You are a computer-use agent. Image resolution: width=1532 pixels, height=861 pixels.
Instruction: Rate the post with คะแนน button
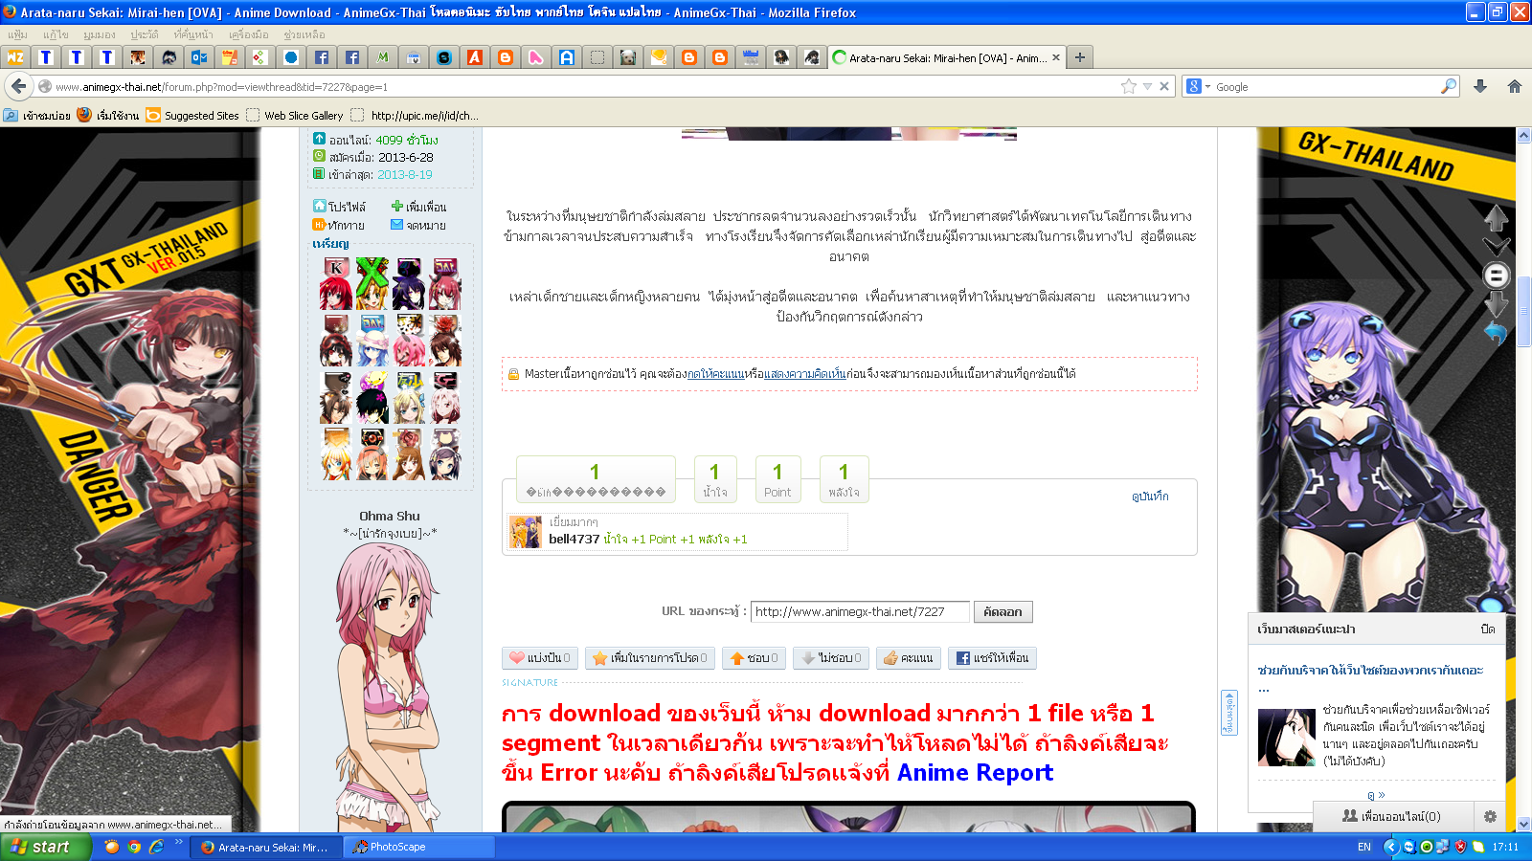[x=909, y=658]
